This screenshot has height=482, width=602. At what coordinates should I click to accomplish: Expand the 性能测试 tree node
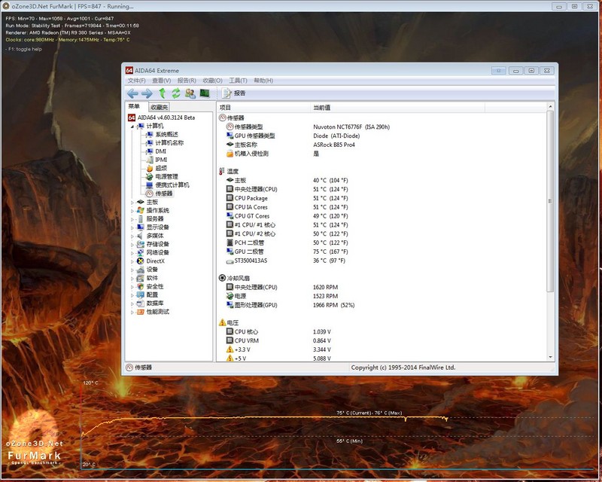132,312
